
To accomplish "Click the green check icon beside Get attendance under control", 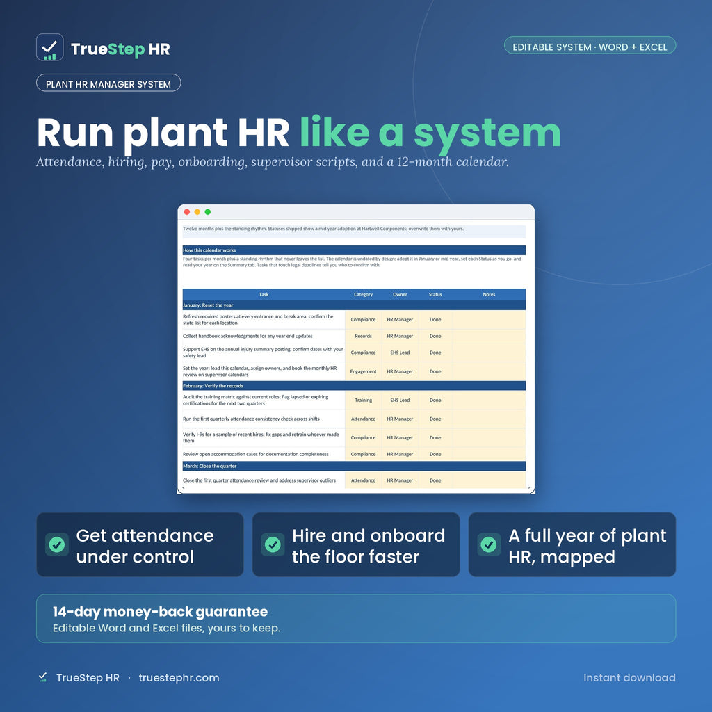I will point(57,544).
